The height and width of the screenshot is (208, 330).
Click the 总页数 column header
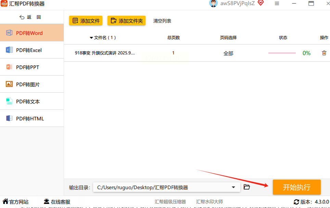point(174,38)
